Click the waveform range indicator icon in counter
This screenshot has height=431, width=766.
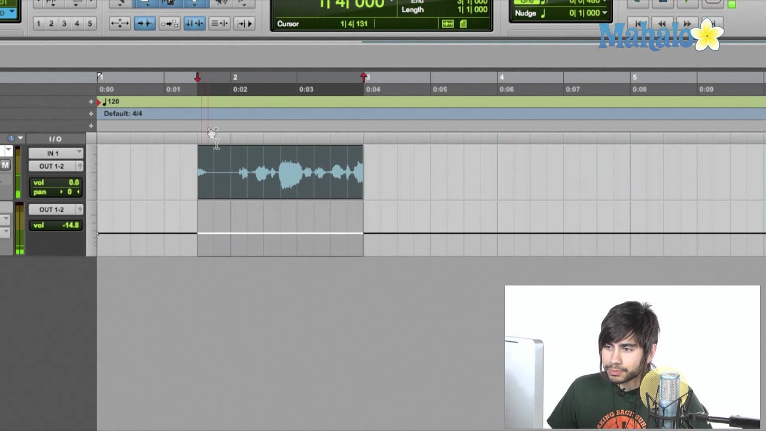pyautogui.click(x=448, y=24)
